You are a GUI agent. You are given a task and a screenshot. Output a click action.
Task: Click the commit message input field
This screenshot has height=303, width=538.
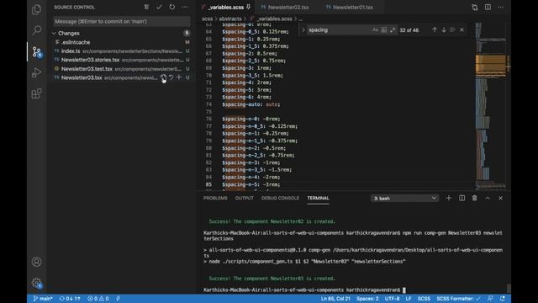point(122,21)
